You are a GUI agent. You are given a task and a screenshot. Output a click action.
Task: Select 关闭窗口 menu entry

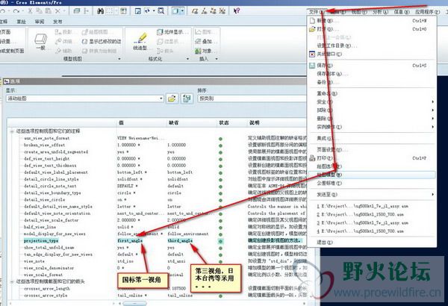371,54
